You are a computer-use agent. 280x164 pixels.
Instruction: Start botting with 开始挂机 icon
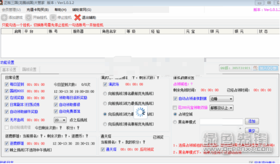[28, 18]
